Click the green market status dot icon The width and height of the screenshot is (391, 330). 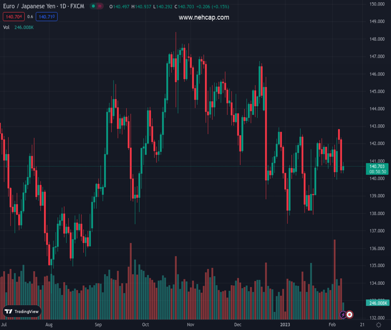tap(93, 6)
